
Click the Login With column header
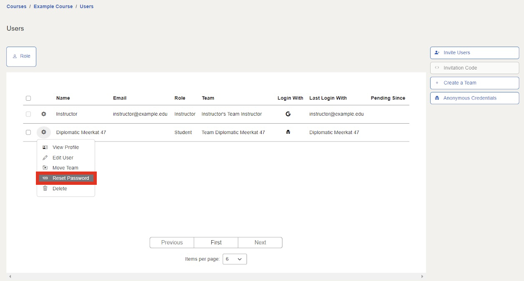tap(290, 98)
